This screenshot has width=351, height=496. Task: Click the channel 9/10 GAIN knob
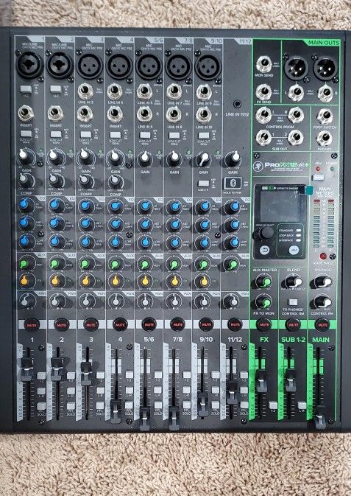click(204, 159)
